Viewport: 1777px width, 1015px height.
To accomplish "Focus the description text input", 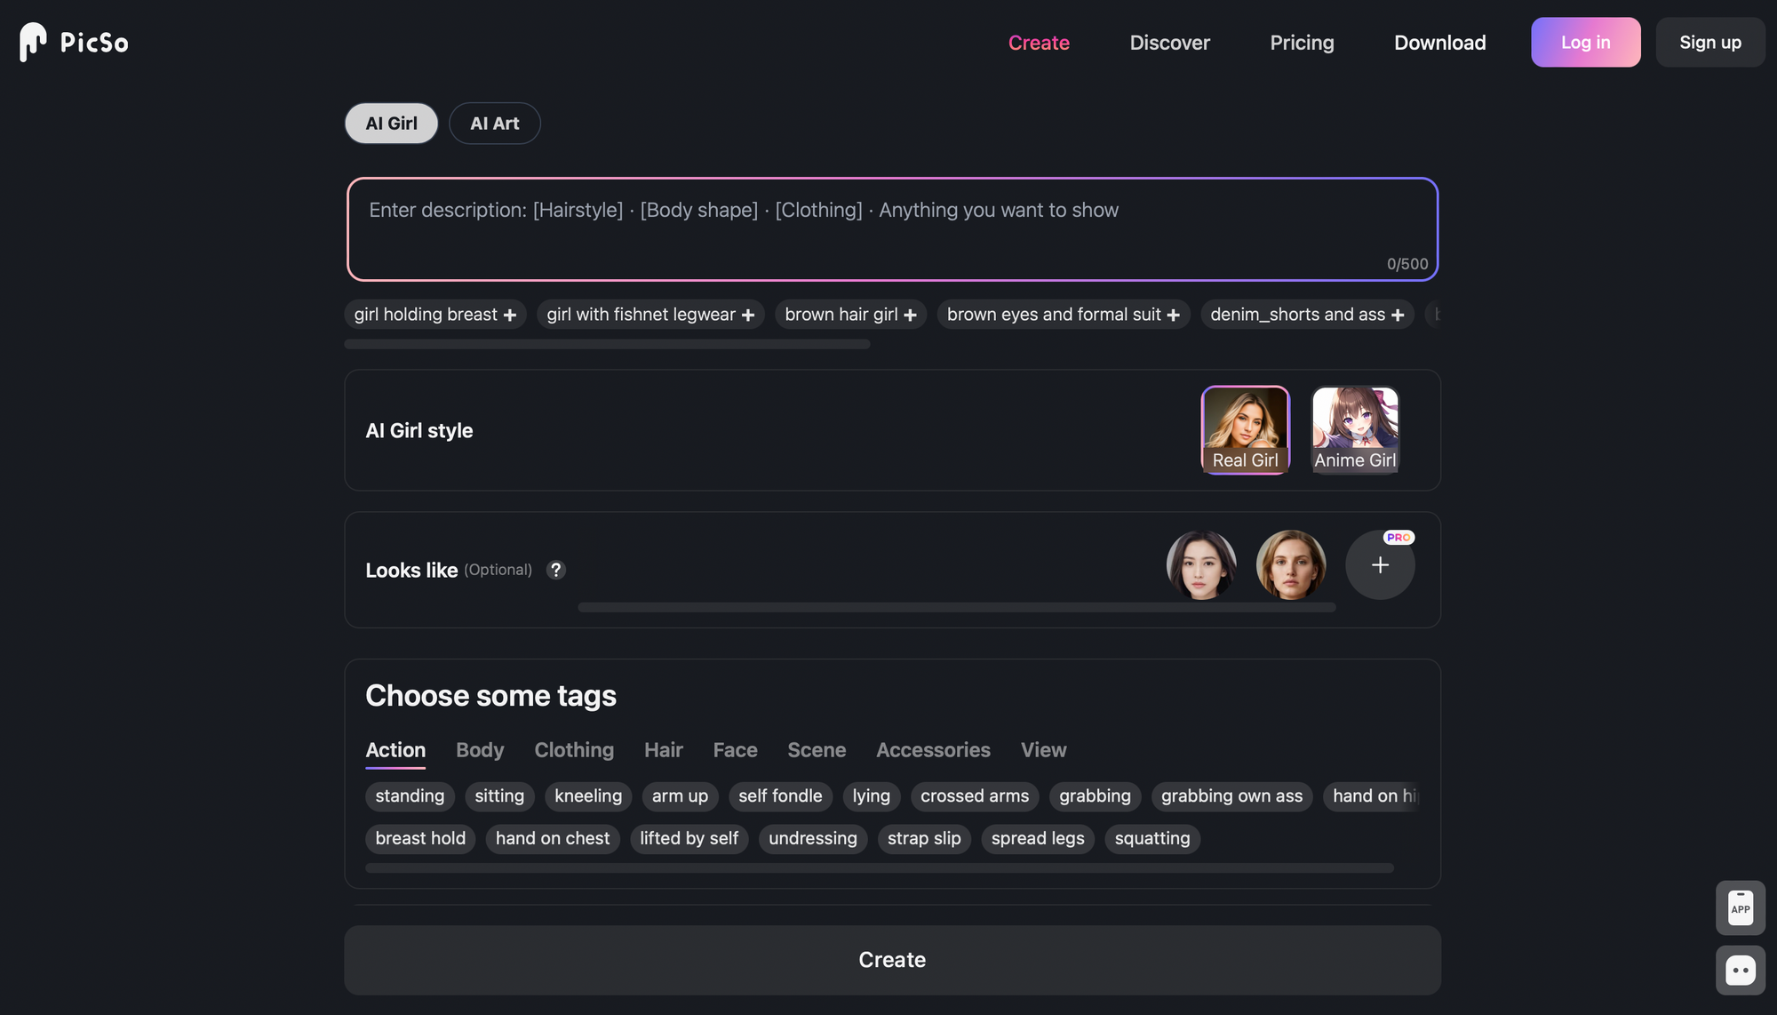I will tap(892, 229).
